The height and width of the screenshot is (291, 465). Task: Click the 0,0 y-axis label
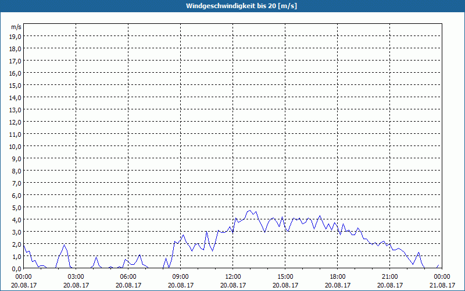[x=17, y=269]
